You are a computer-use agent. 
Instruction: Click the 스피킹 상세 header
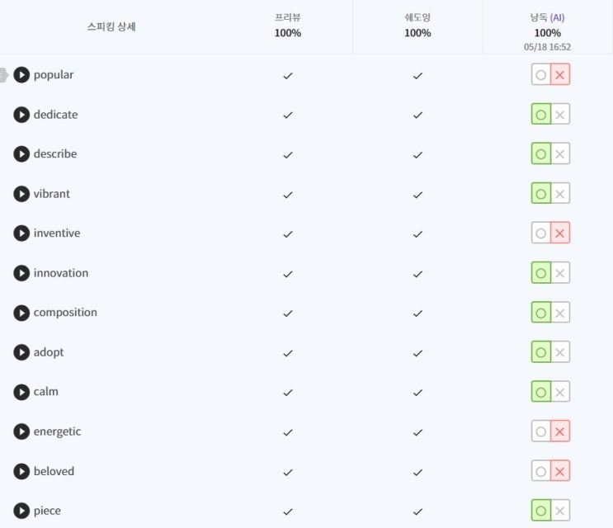tap(111, 26)
